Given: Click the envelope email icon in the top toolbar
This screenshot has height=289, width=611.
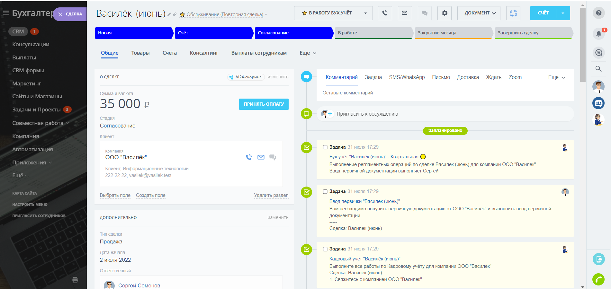Looking at the screenshot, I should coord(405,13).
